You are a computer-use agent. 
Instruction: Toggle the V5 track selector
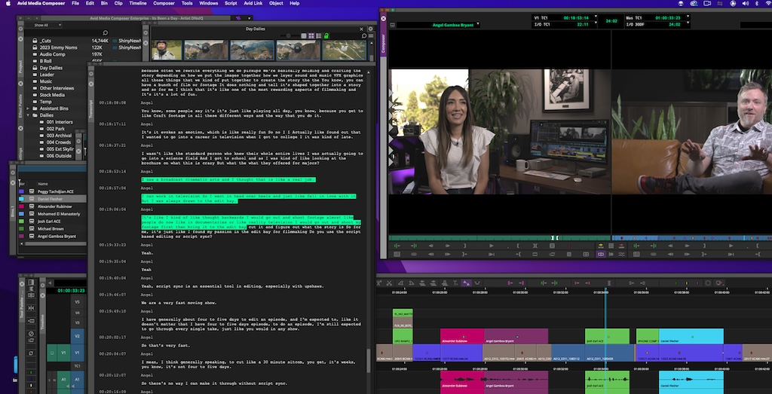tap(78, 302)
